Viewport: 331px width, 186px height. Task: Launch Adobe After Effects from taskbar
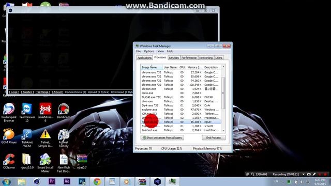click(67, 181)
